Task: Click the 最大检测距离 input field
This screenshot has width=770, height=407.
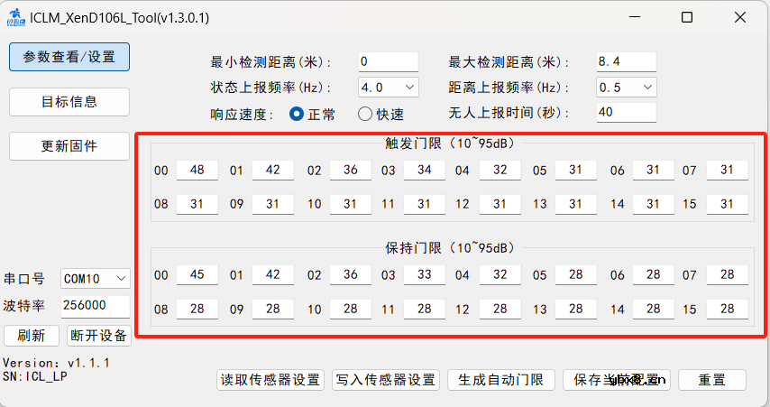Action: (626, 61)
